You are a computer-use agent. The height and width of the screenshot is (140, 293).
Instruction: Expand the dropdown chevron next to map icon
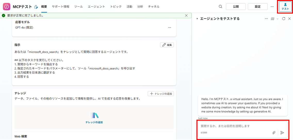278,19
